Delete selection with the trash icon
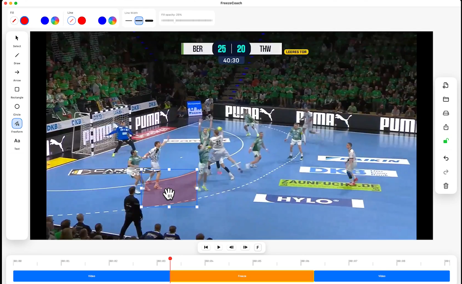Viewport: 462px width, 284px height. (x=446, y=186)
